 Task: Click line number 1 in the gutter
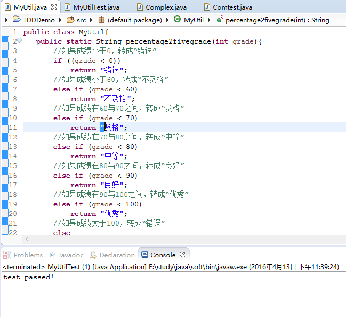click(14, 32)
